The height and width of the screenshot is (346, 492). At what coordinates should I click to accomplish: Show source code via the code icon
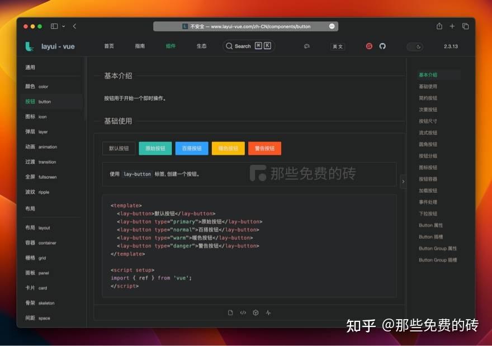(x=243, y=313)
